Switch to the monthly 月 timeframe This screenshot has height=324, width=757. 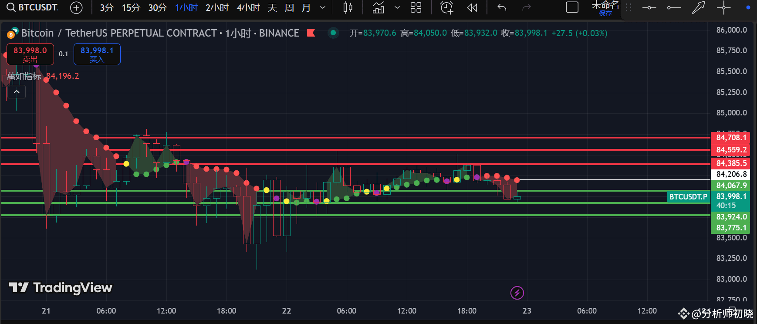click(x=306, y=7)
